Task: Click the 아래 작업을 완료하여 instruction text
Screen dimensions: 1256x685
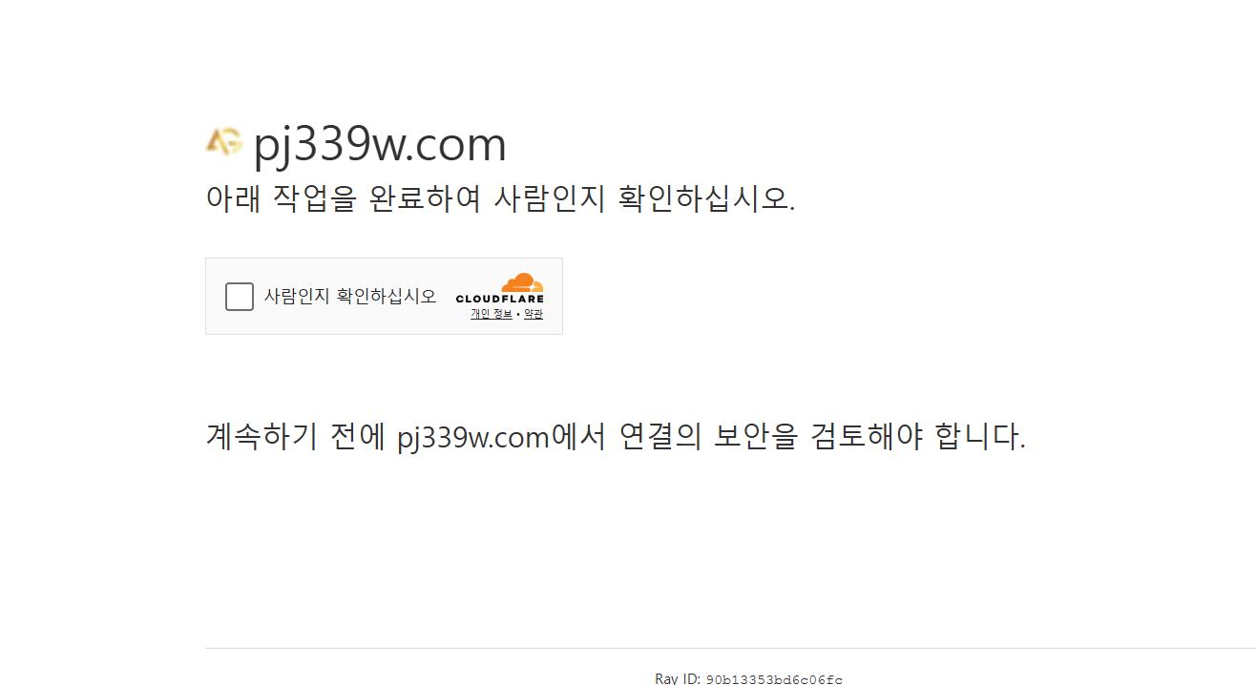Action: click(x=344, y=198)
